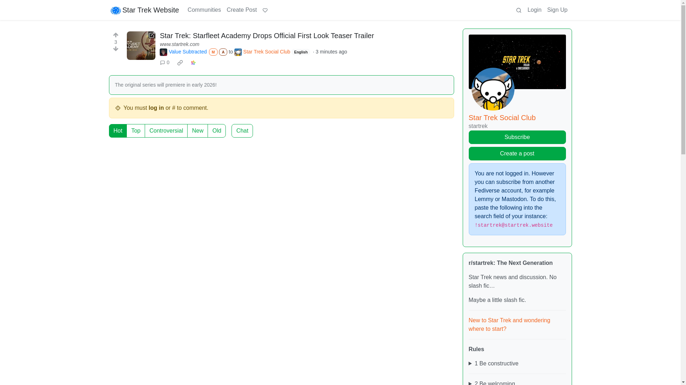The width and height of the screenshot is (686, 385).
Task: Open Create Post in the navbar
Action: point(242,10)
